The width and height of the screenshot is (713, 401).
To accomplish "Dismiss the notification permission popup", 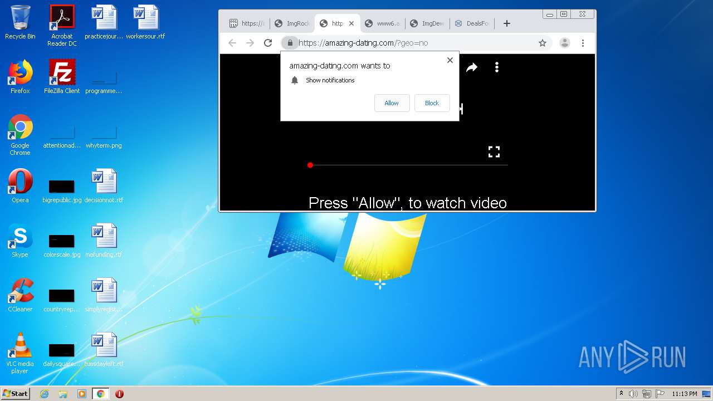I will coord(450,60).
